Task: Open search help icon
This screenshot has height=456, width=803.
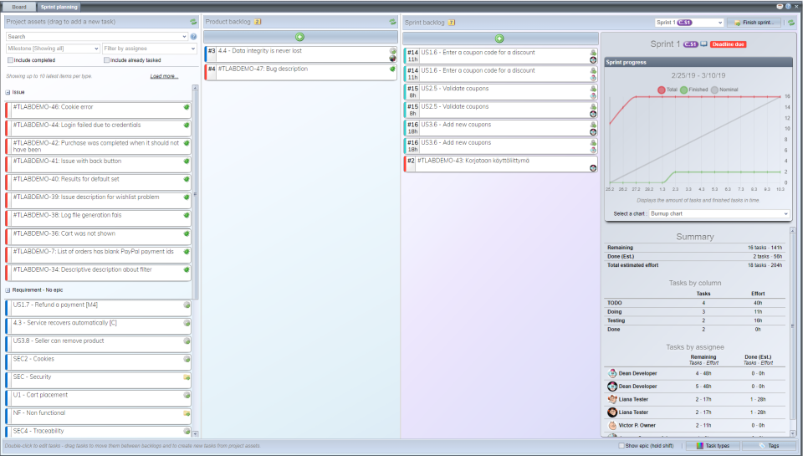Action: 193,36
